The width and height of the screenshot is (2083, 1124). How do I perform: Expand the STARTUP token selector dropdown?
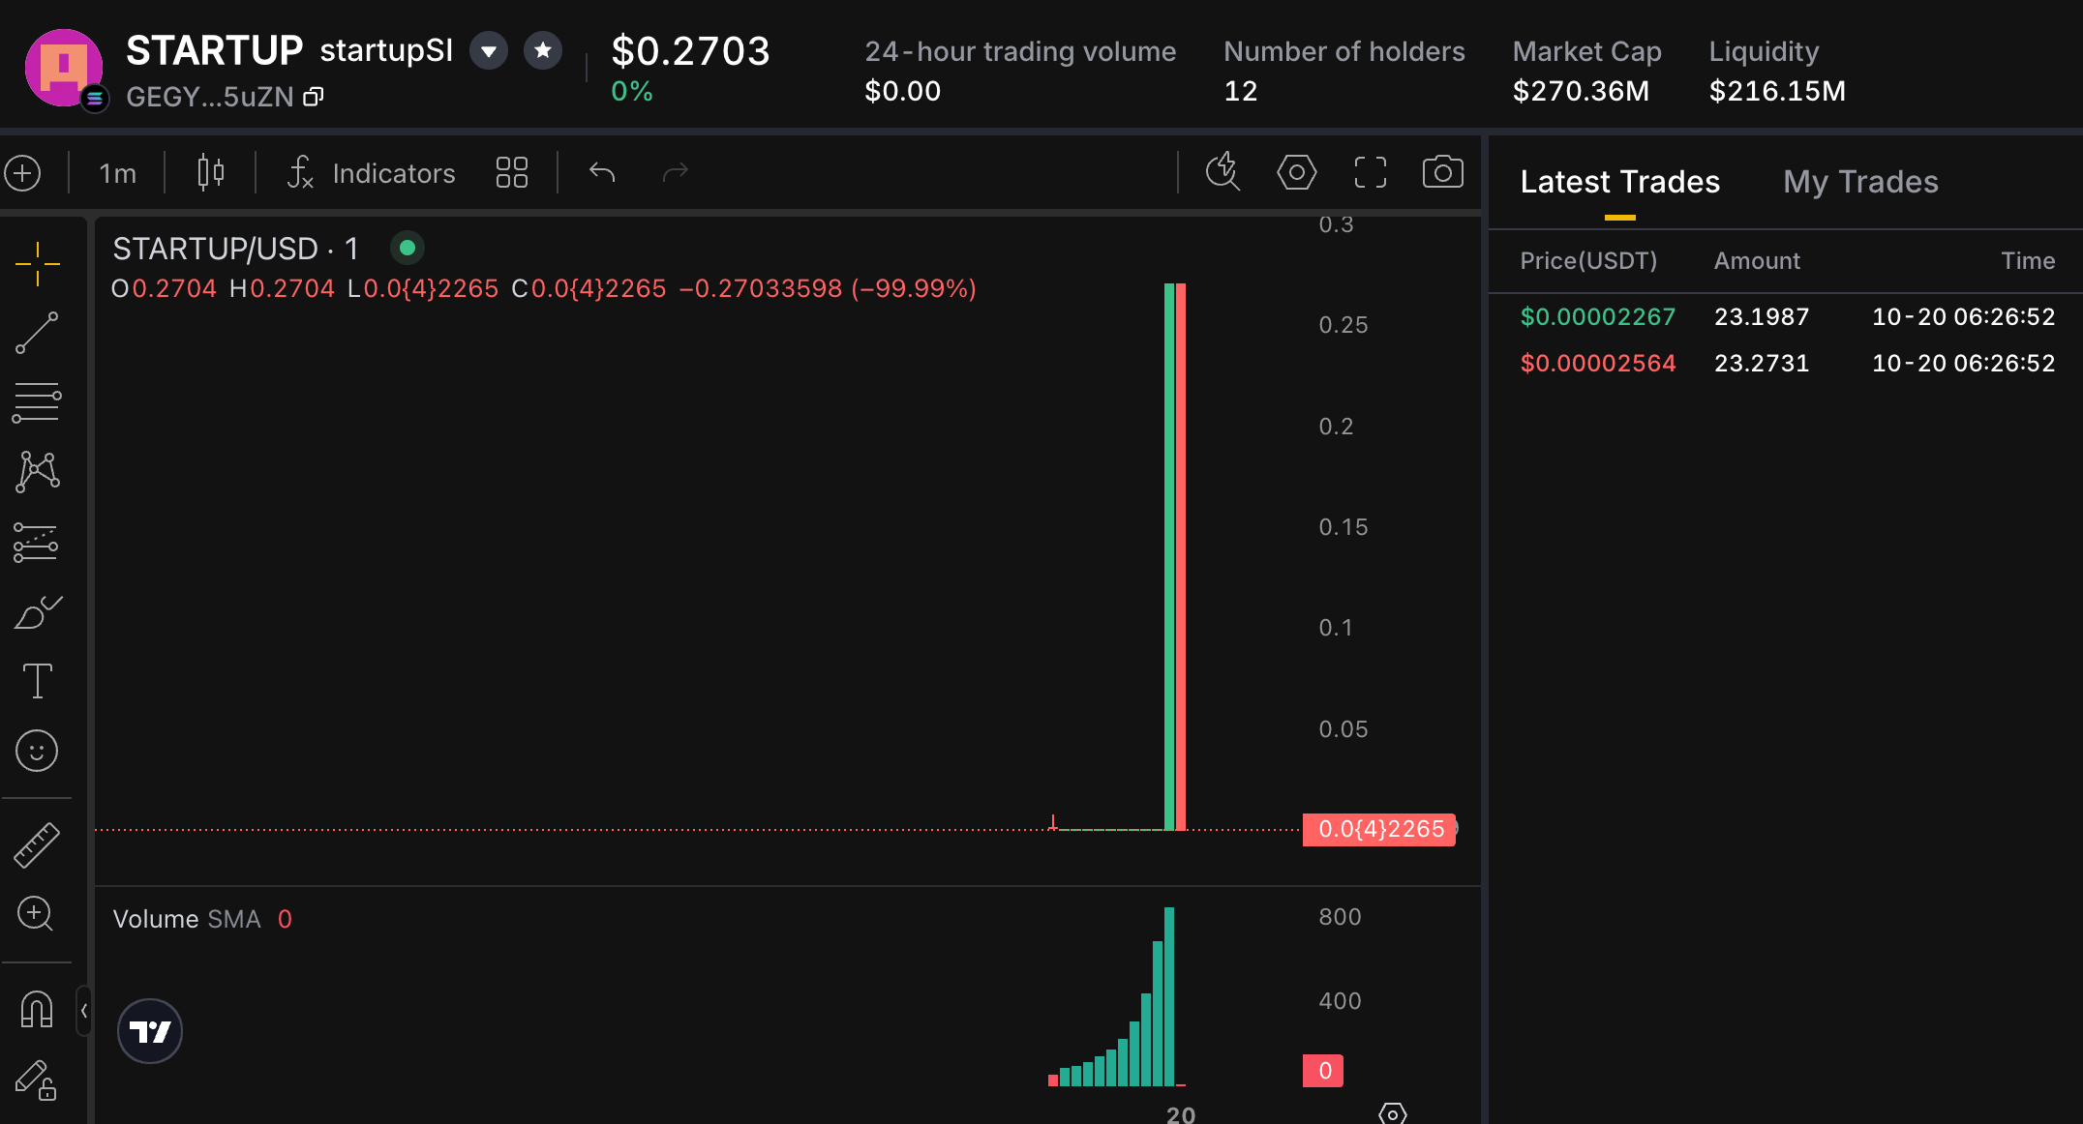coord(489,50)
